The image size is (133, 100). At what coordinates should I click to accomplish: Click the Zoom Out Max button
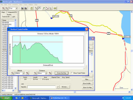tap(61, 73)
